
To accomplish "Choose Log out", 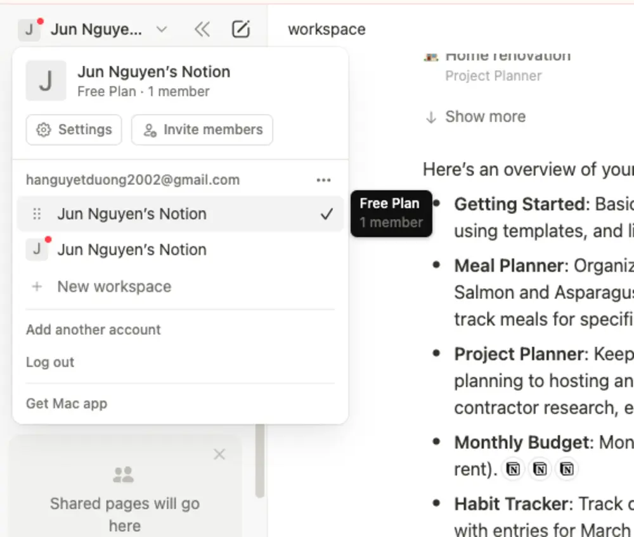I will click(50, 362).
